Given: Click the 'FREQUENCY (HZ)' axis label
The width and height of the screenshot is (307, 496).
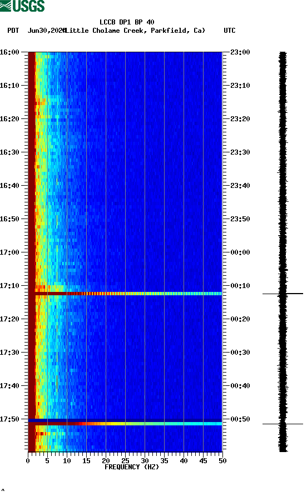Looking at the screenshot, I should (x=132, y=467).
